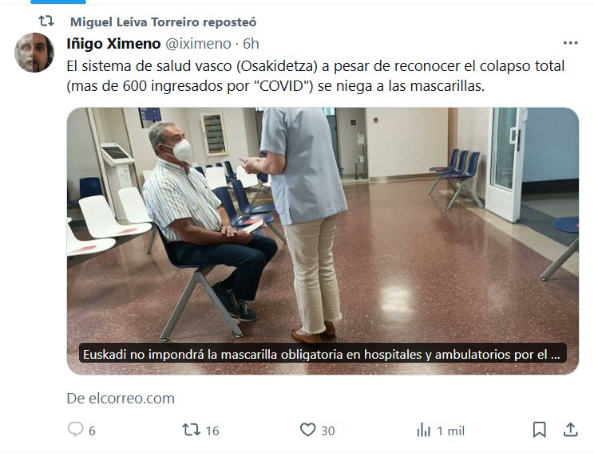This screenshot has width=594, height=456.
Task: Click the tweet text about Osakidetza
Action: (x=315, y=76)
